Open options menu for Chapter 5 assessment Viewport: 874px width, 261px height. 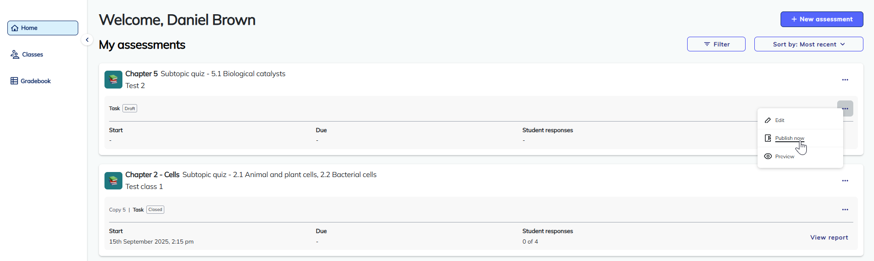coord(845,80)
